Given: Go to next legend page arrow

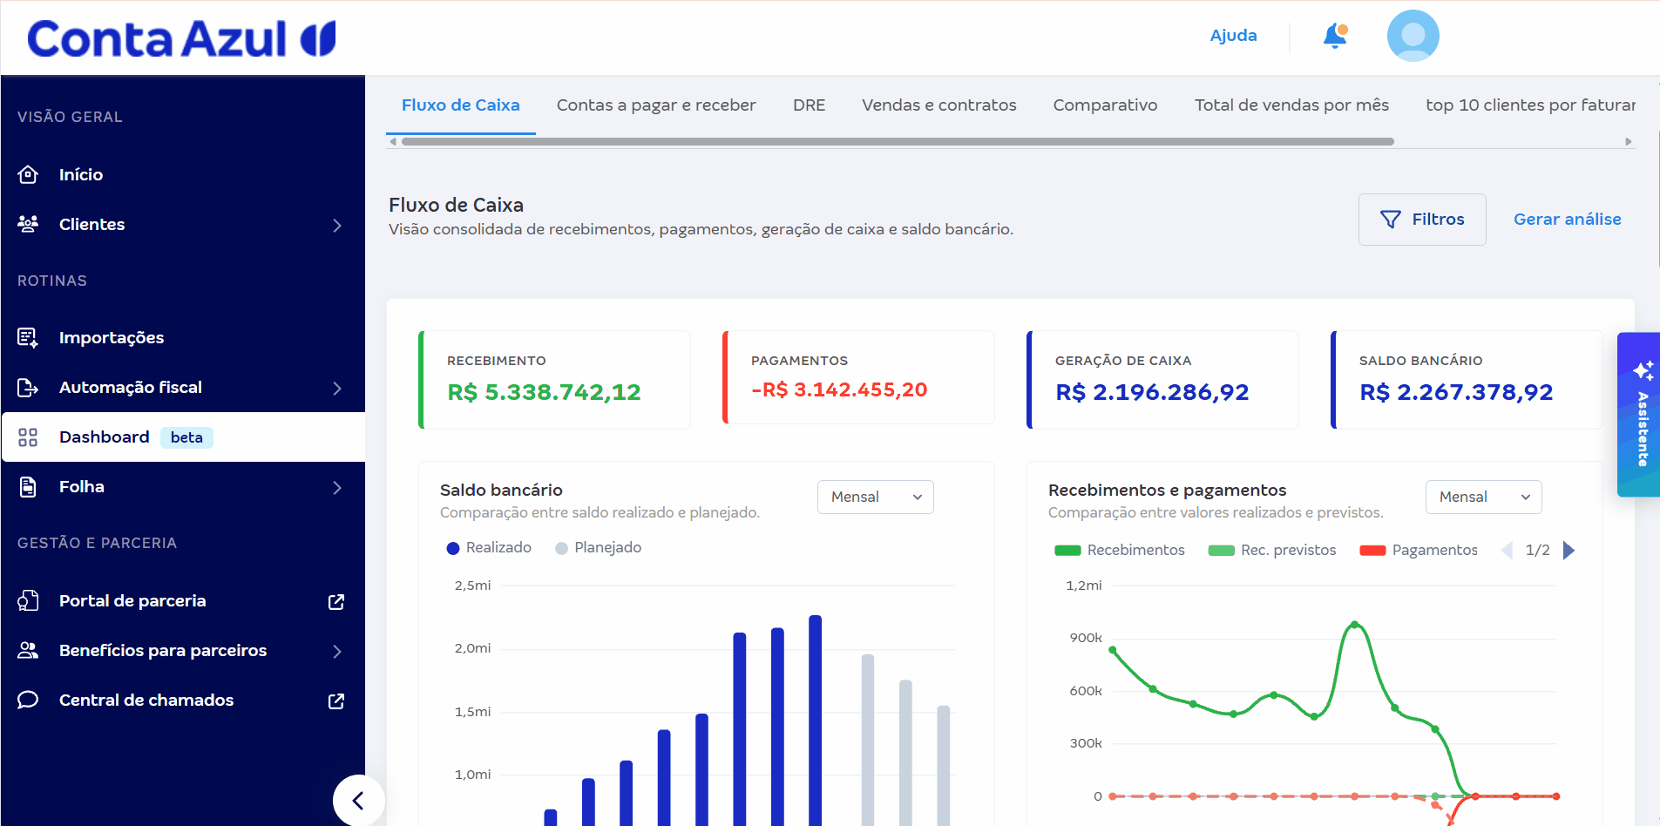Looking at the screenshot, I should (1569, 550).
